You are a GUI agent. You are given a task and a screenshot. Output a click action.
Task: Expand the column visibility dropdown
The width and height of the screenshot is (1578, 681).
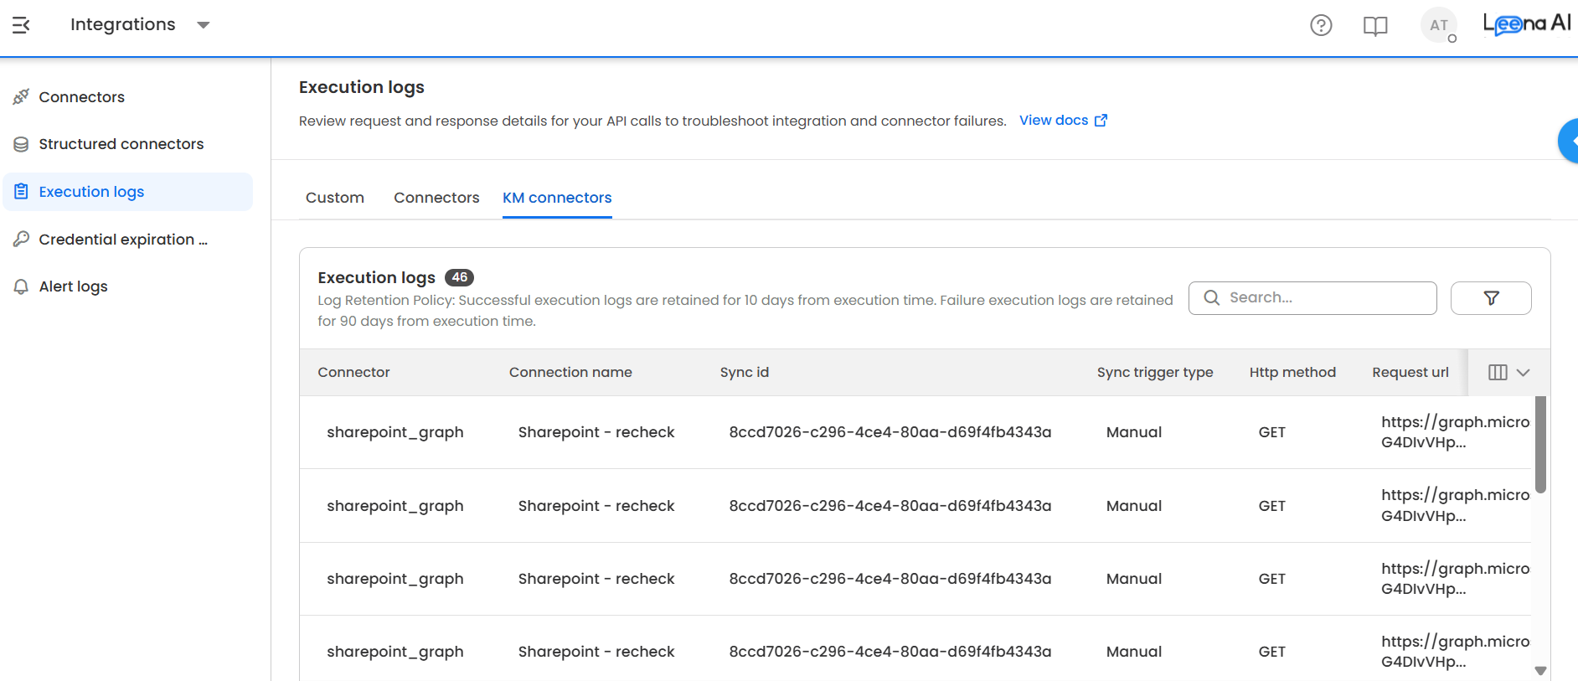click(x=1509, y=373)
